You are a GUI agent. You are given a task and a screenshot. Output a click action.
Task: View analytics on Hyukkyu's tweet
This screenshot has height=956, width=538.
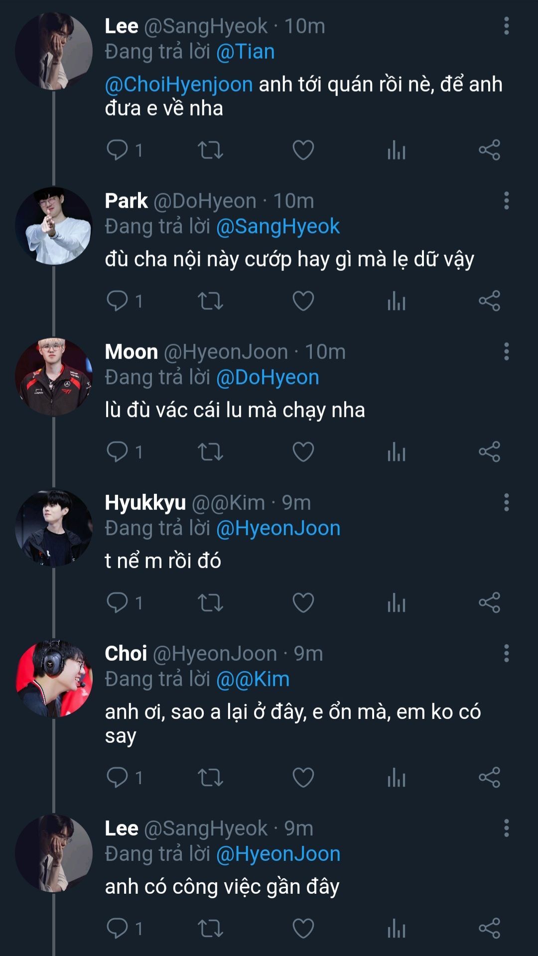point(397,602)
